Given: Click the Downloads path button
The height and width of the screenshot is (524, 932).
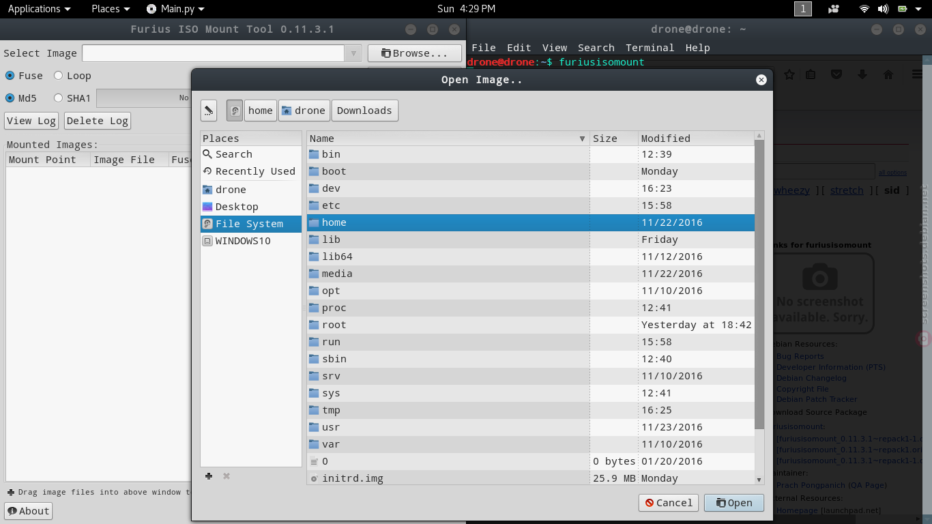Looking at the screenshot, I should [364, 111].
